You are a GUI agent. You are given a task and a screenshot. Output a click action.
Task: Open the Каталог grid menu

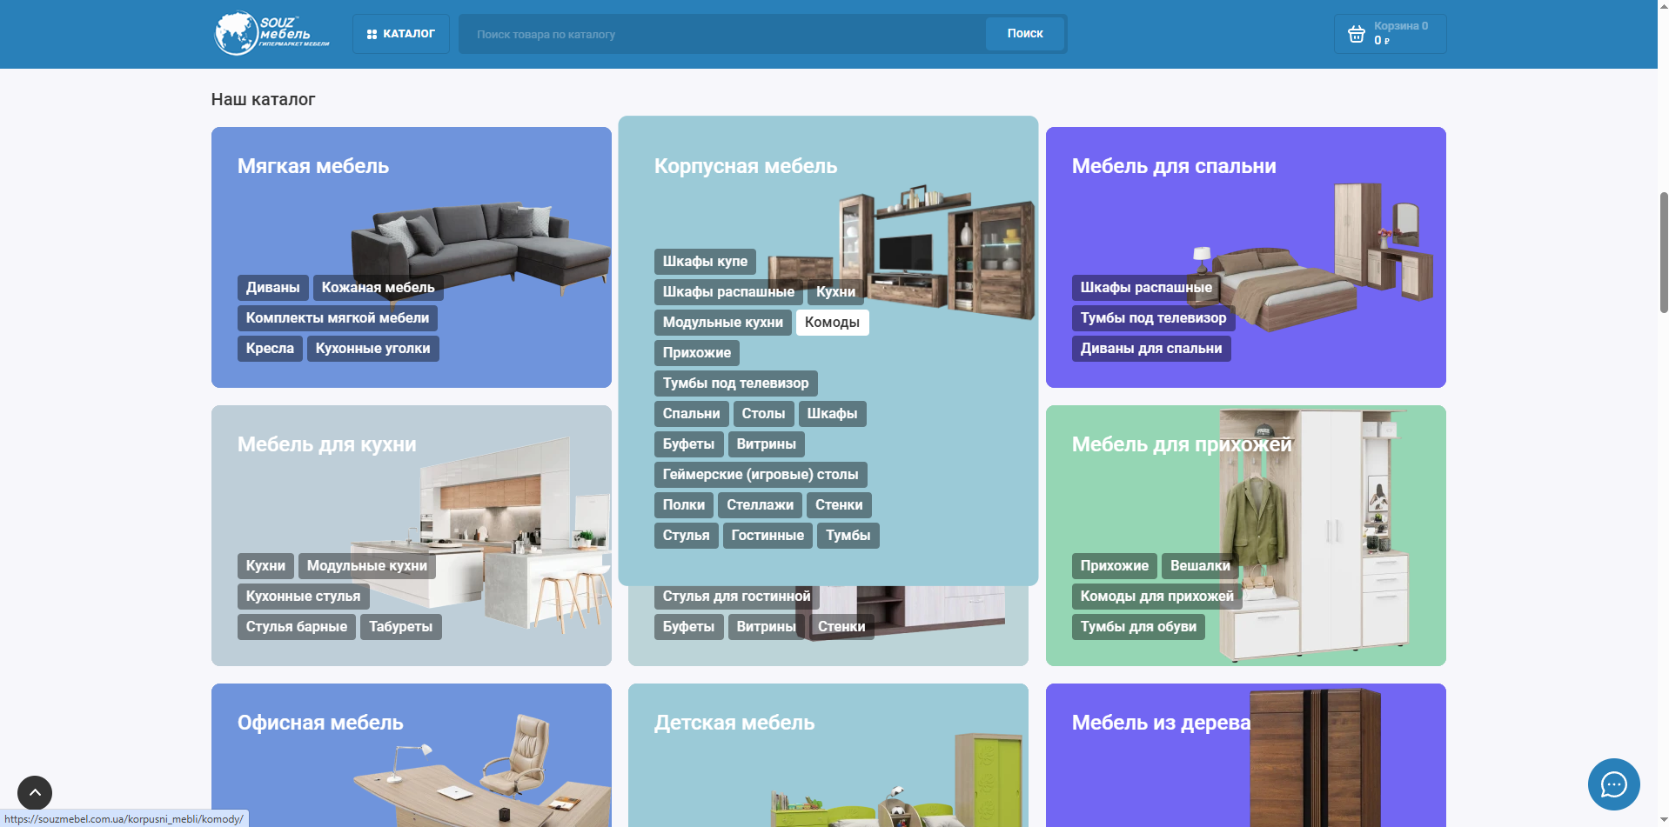pyautogui.click(x=400, y=34)
